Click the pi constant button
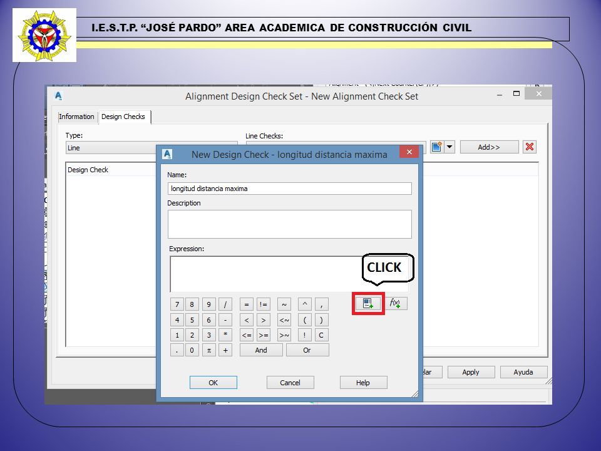 [x=209, y=350]
